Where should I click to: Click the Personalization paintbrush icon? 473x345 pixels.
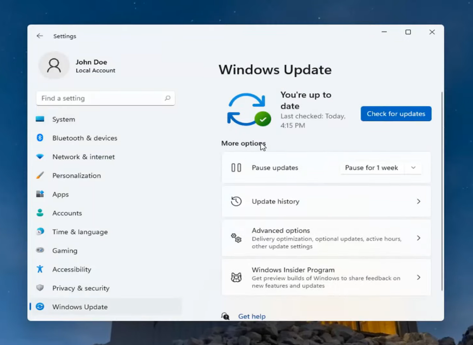(x=40, y=175)
